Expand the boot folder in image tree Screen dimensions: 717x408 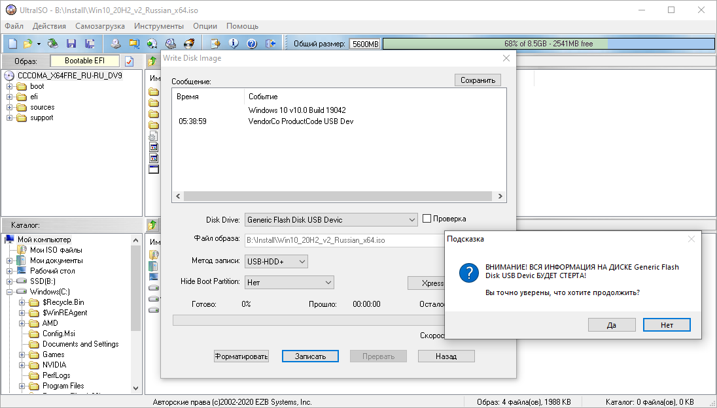coord(9,86)
